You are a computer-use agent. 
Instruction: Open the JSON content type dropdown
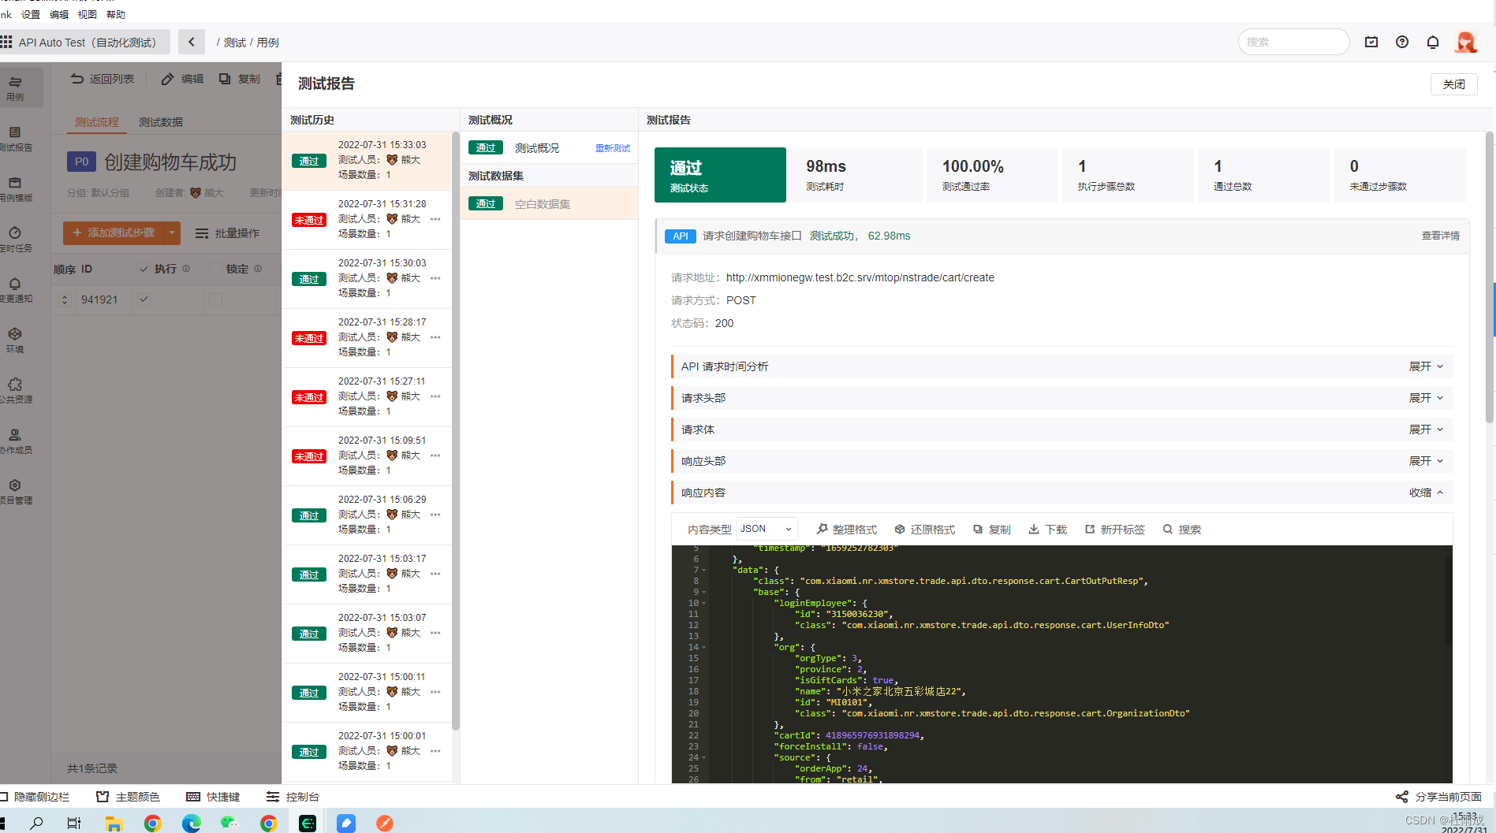(767, 529)
